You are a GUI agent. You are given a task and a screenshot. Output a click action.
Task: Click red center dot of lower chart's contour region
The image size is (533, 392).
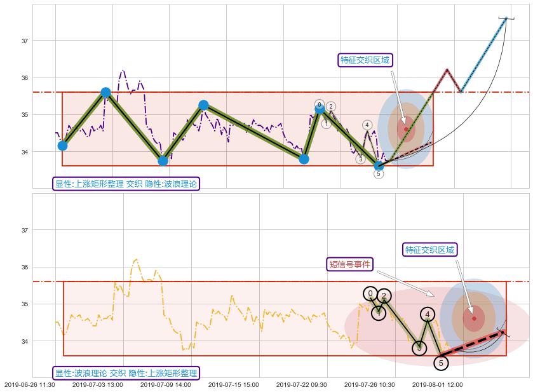(x=473, y=318)
